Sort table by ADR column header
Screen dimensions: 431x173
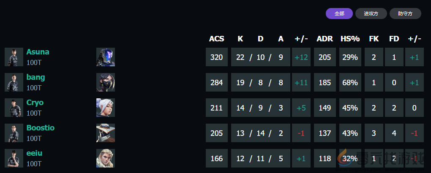(325, 39)
